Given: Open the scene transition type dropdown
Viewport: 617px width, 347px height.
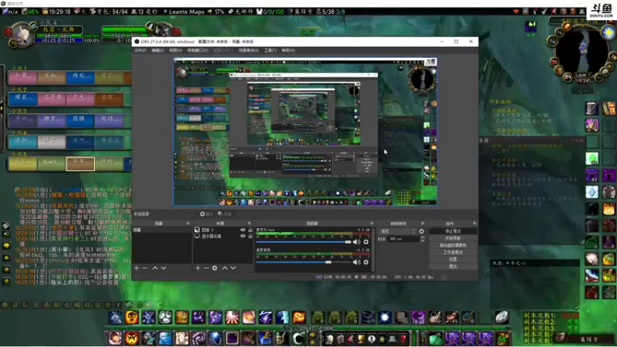Looking at the screenshot, I should [397, 231].
